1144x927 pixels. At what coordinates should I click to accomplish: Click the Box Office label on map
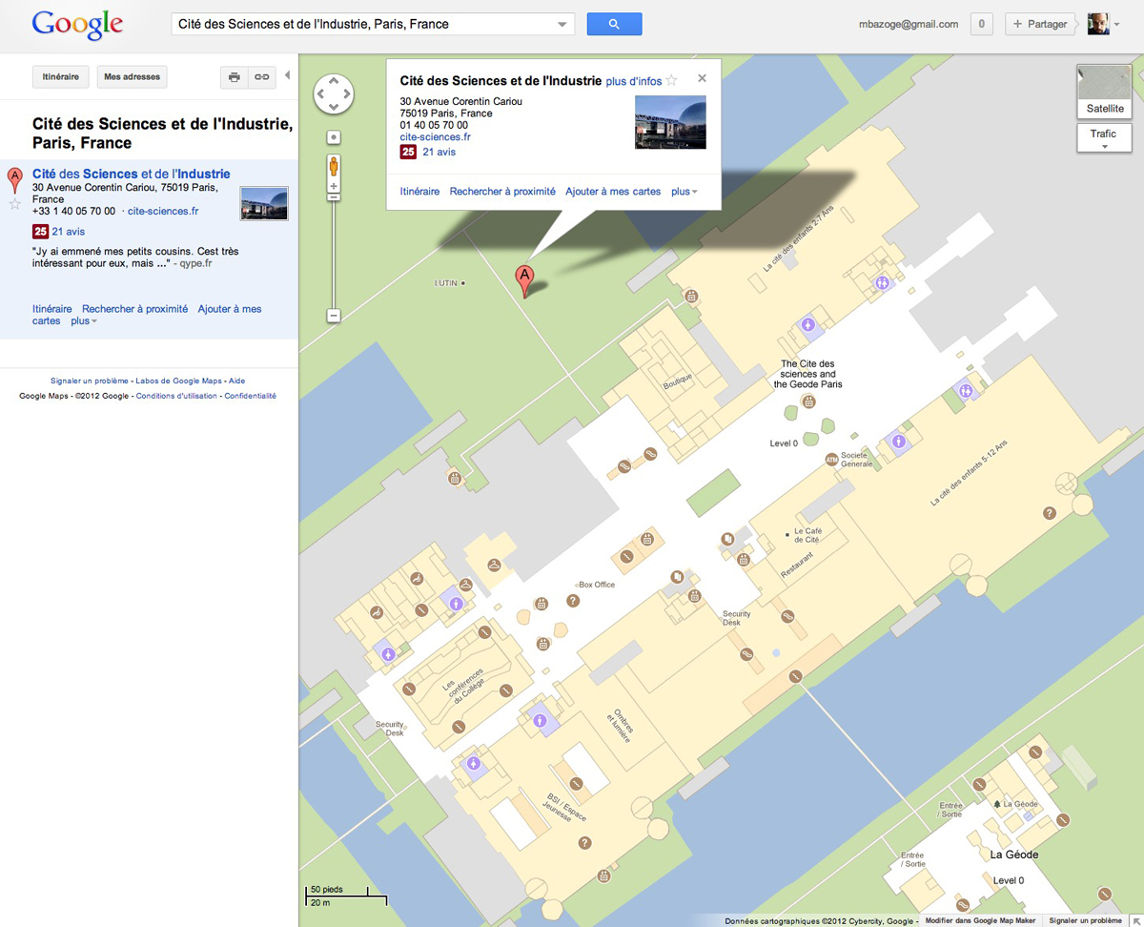tap(597, 585)
